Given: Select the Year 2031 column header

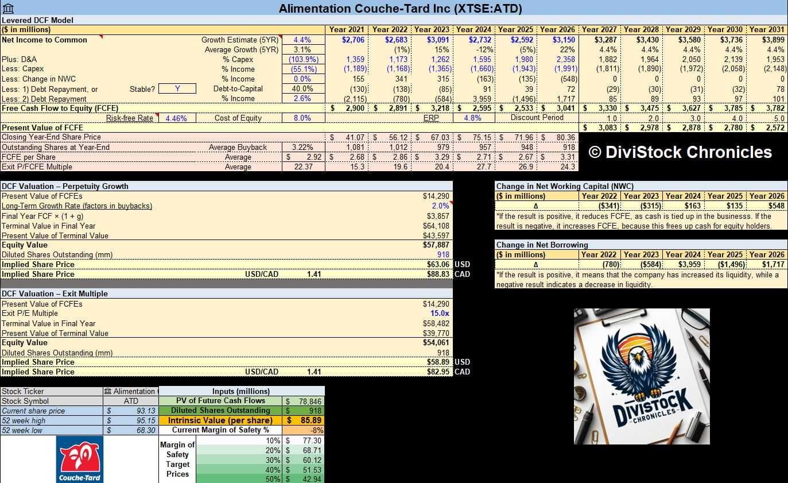Looking at the screenshot, I should (767, 29).
